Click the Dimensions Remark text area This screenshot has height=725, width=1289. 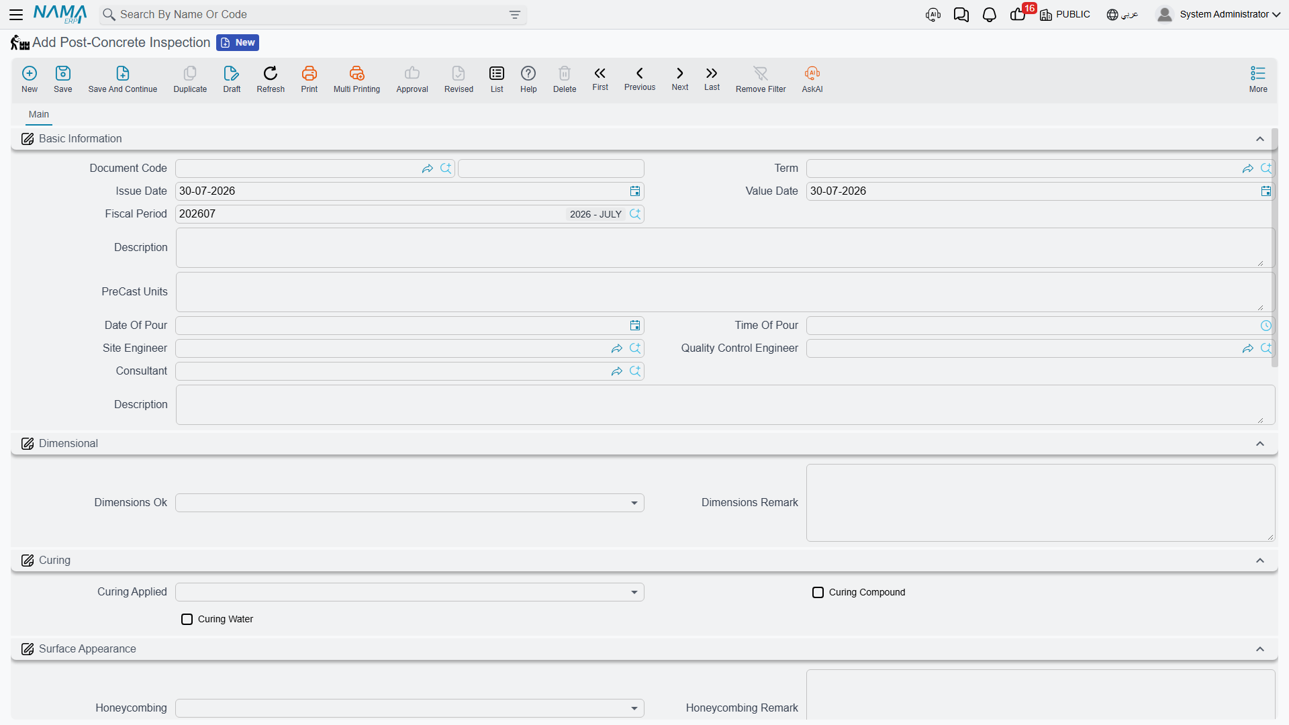[x=1041, y=503]
